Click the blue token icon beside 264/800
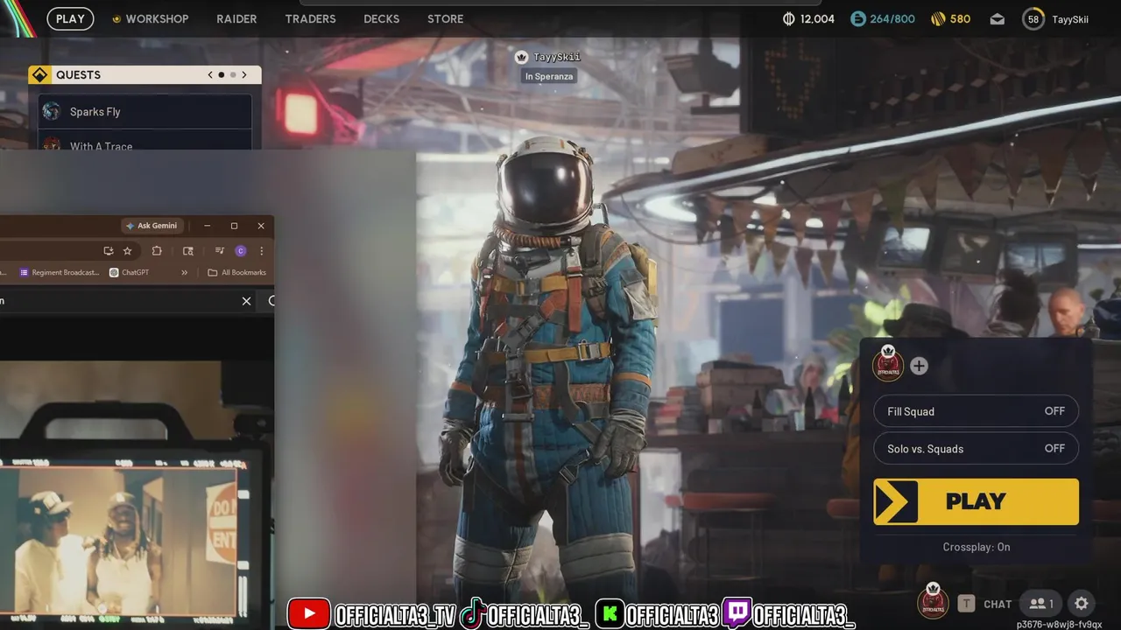 [858, 18]
